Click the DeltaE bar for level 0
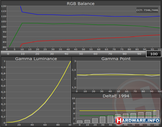Screen dimensions: 162x127 pos(80,122)
